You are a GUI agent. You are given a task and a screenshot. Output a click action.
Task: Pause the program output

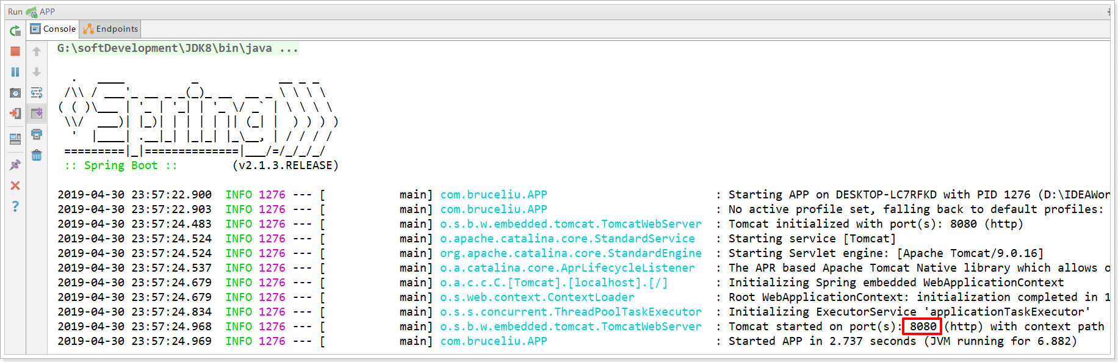coord(15,72)
